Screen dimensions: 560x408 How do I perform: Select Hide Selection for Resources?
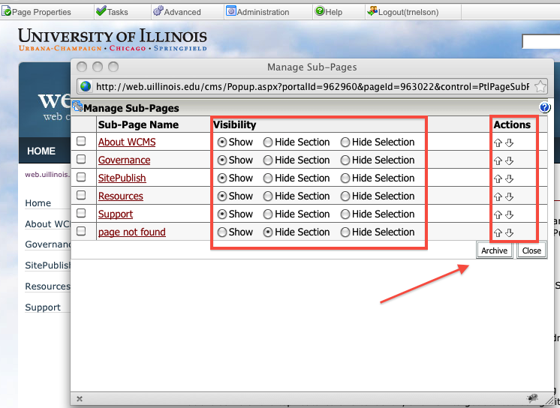click(x=345, y=196)
